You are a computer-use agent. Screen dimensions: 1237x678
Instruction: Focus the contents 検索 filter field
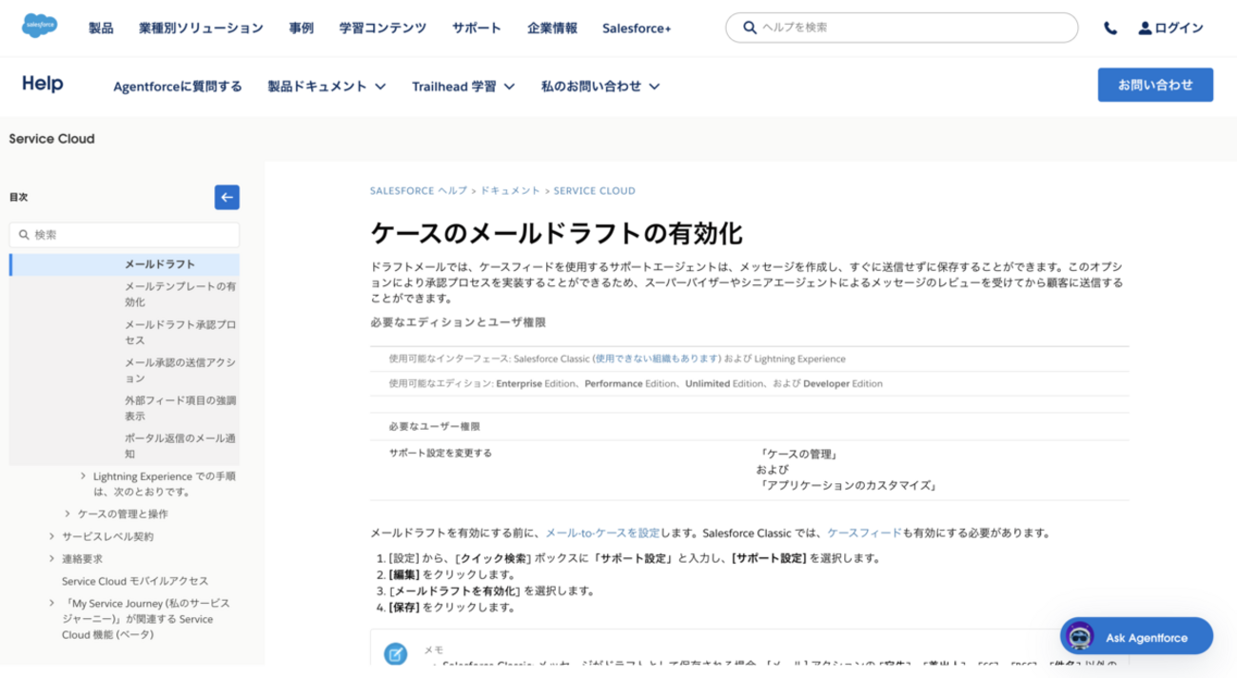pyautogui.click(x=124, y=235)
